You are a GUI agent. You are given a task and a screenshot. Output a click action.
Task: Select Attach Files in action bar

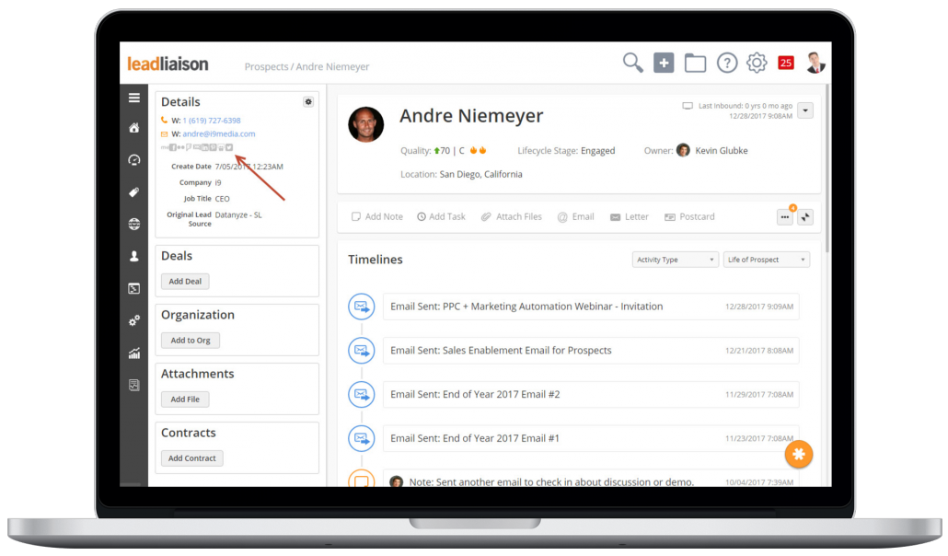[512, 216]
